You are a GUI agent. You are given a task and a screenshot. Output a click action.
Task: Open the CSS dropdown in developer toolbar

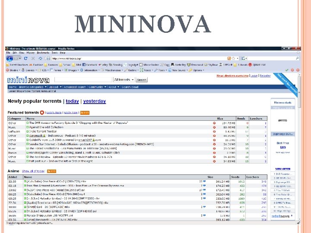pos(43,70)
